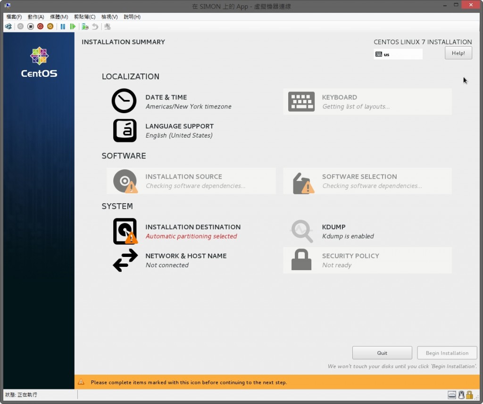The width and height of the screenshot is (483, 404).
Task: Click the gold lock icon in the status bar
Action: tap(469, 395)
